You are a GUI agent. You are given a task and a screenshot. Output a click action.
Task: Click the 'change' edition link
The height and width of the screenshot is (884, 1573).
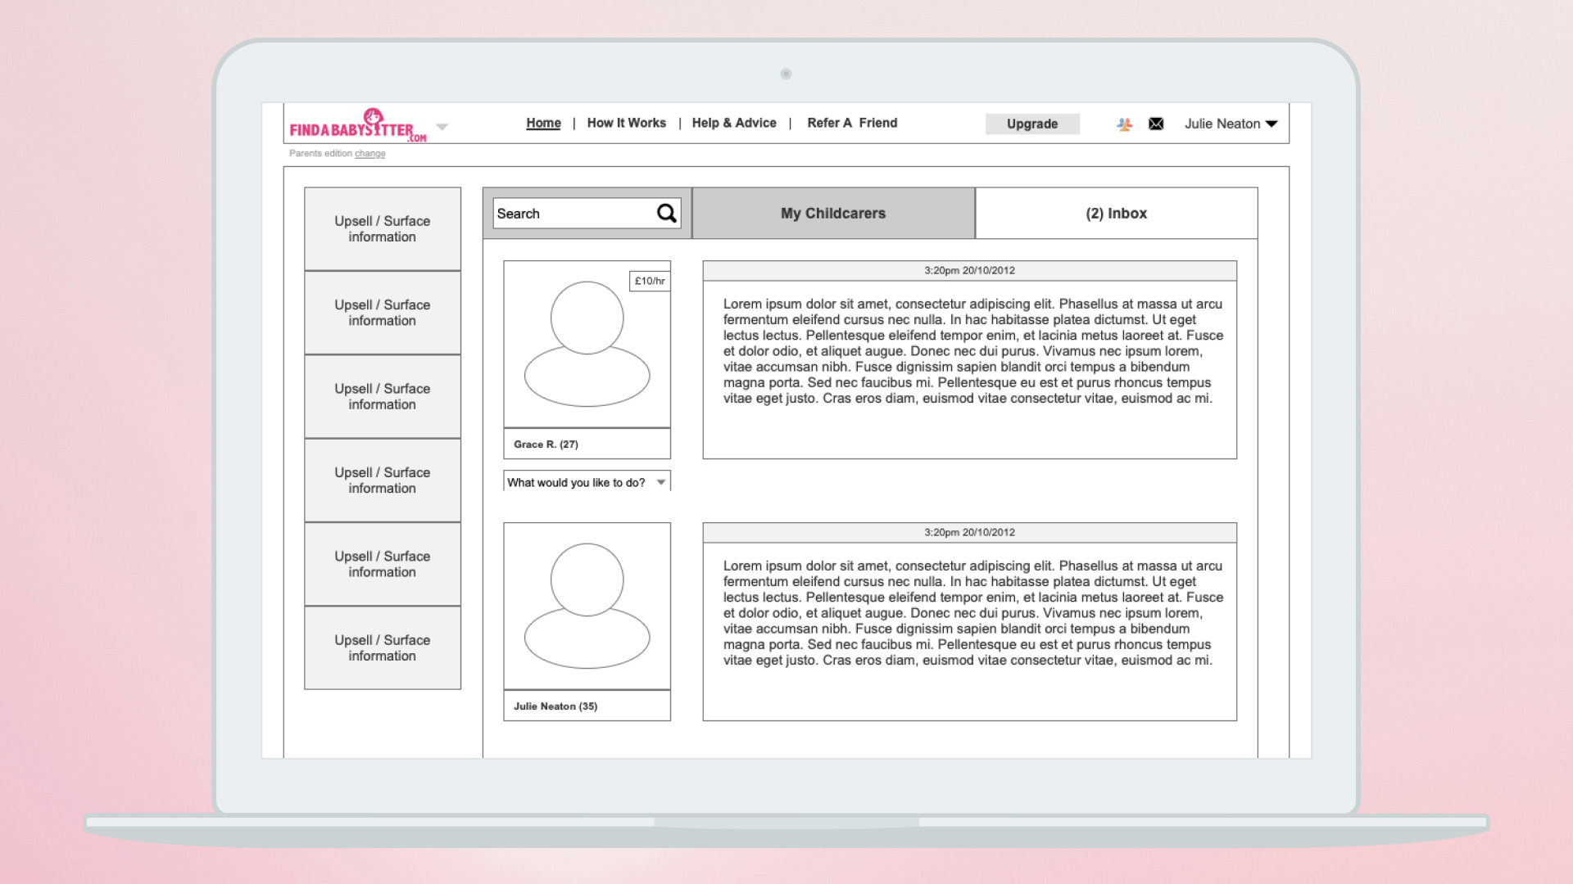point(369,154)
